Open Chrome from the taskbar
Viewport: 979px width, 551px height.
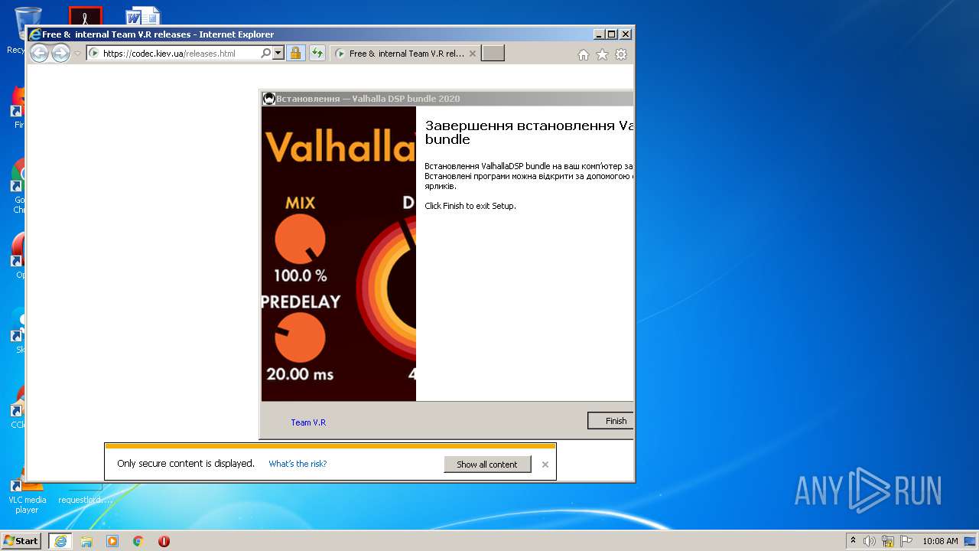tap(138, 541)
